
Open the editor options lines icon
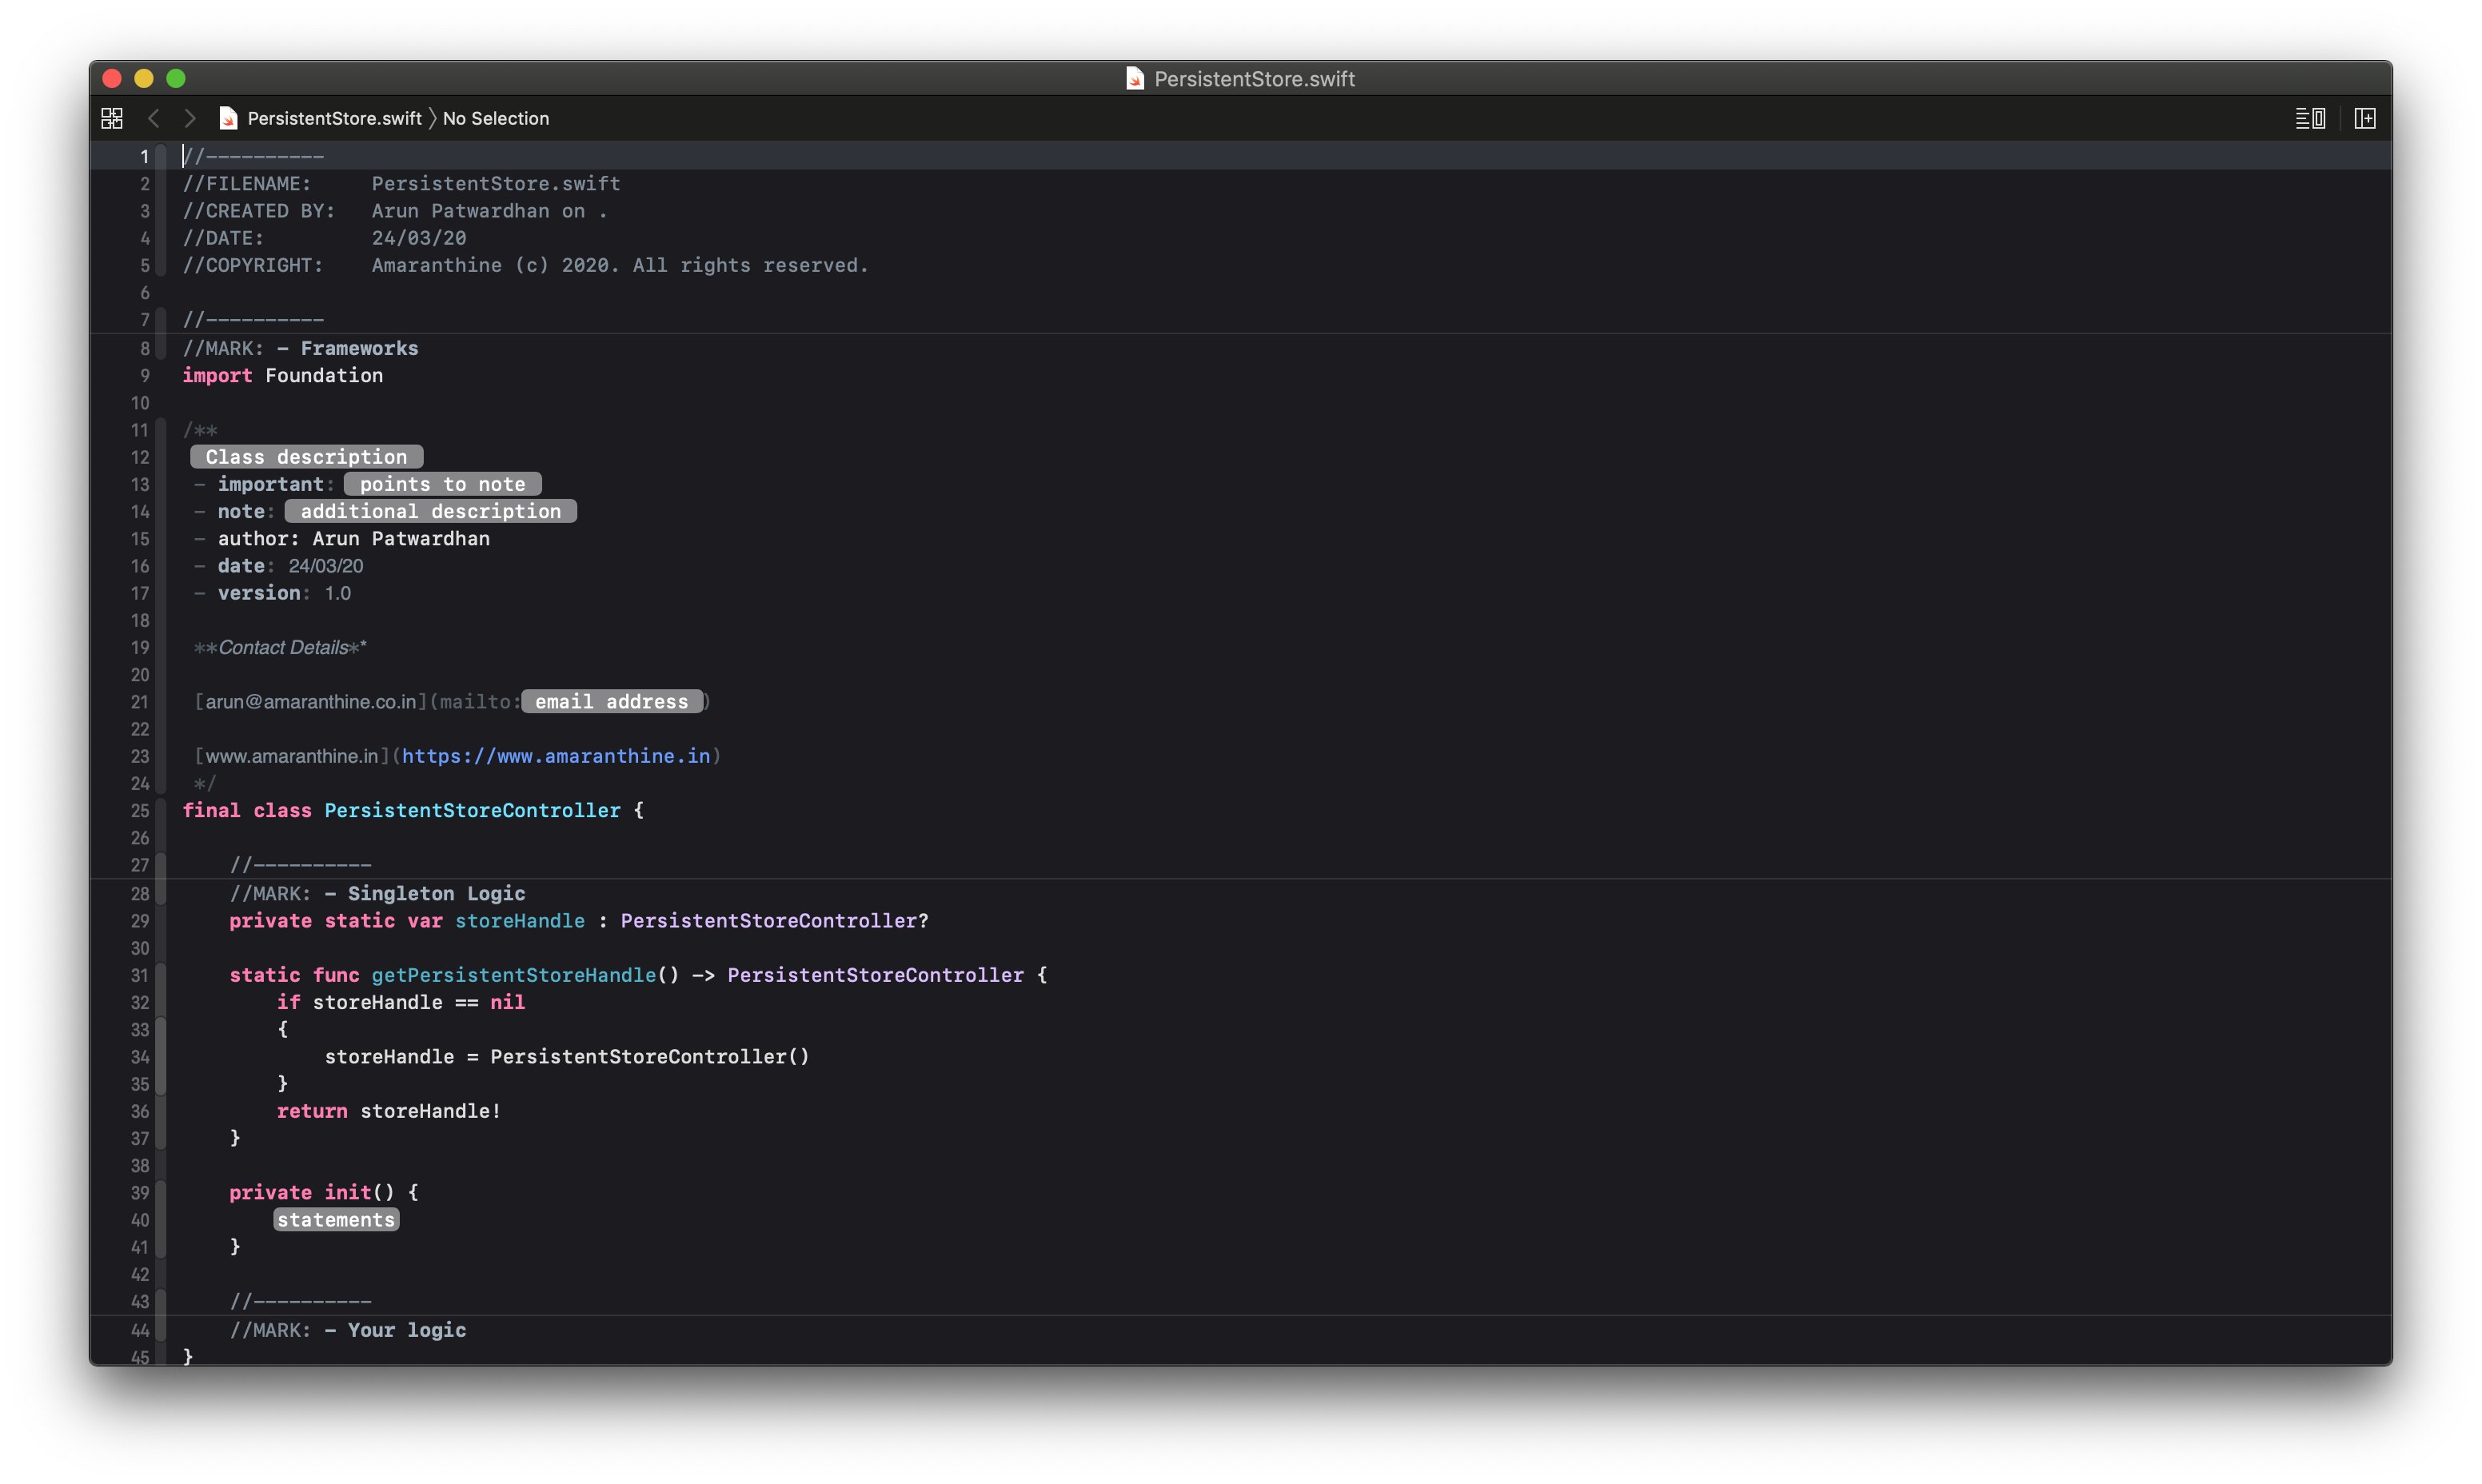2309,118
